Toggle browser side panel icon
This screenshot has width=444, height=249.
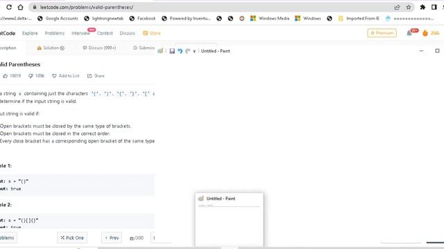point(434,8)
